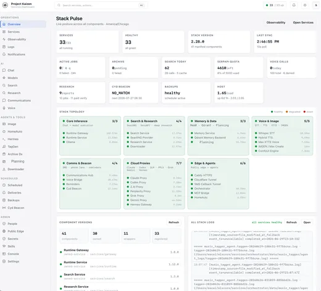Viewport: 321px width, 291px height.
Task: Click the Voice & Image card header
Action: pos(282,121)
